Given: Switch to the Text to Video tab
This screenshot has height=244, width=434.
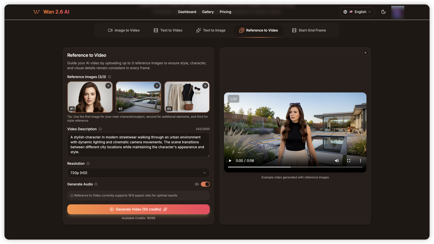Looking at the screenshot, I should [168, 30].
